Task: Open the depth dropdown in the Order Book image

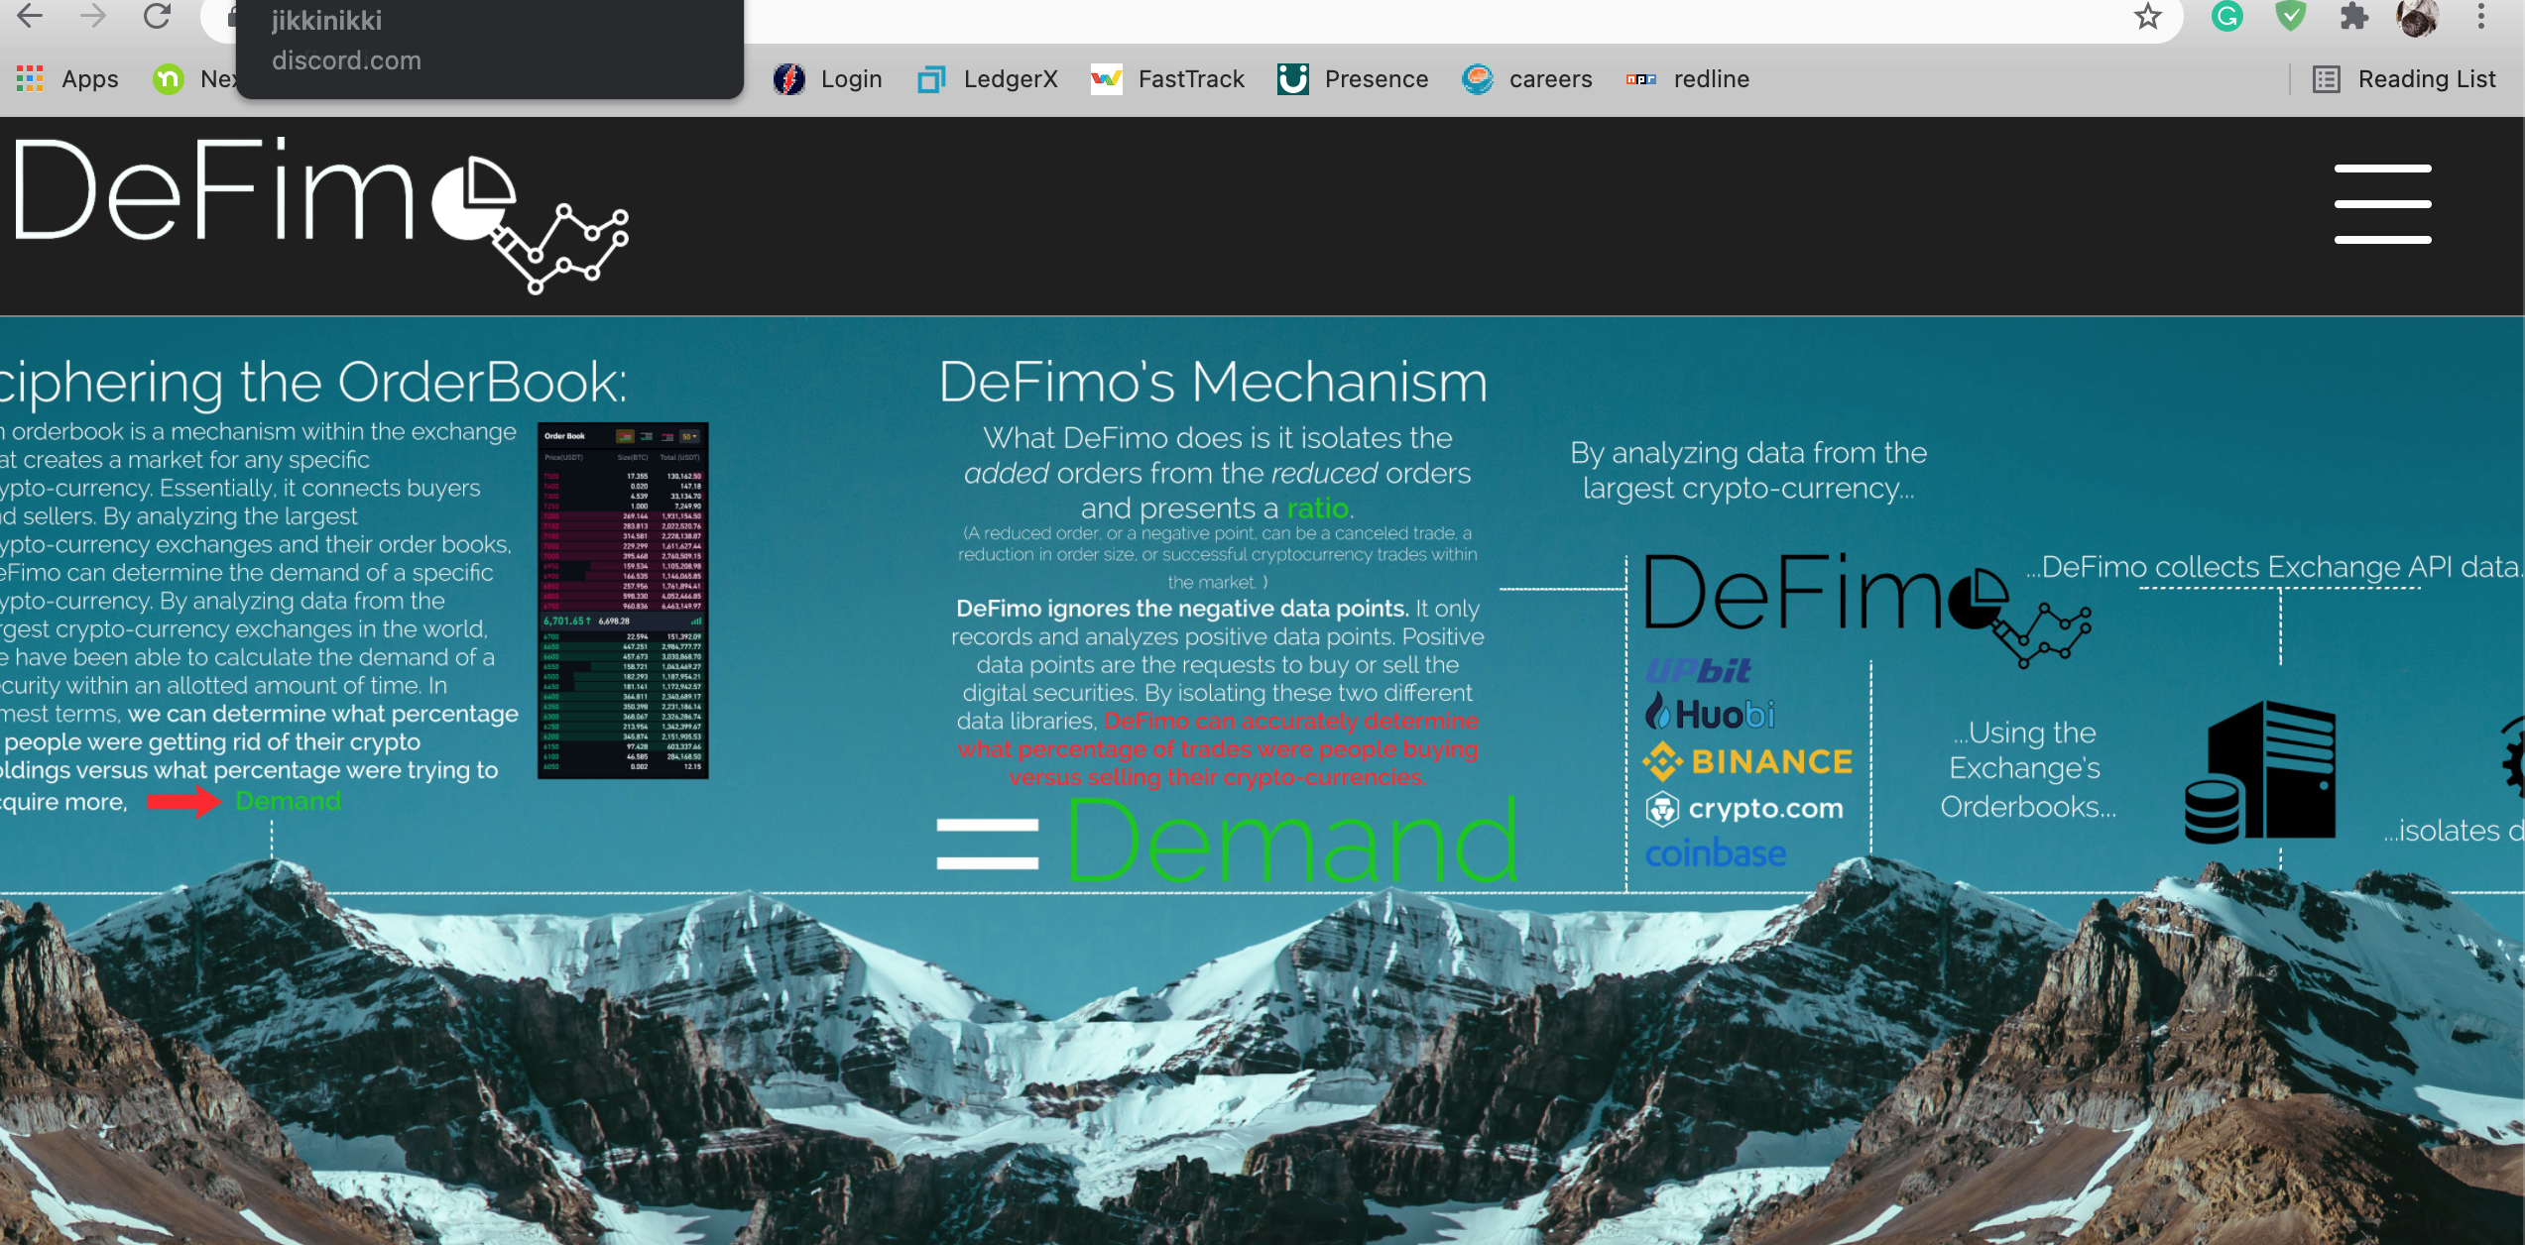Action: tap(691, 436)
